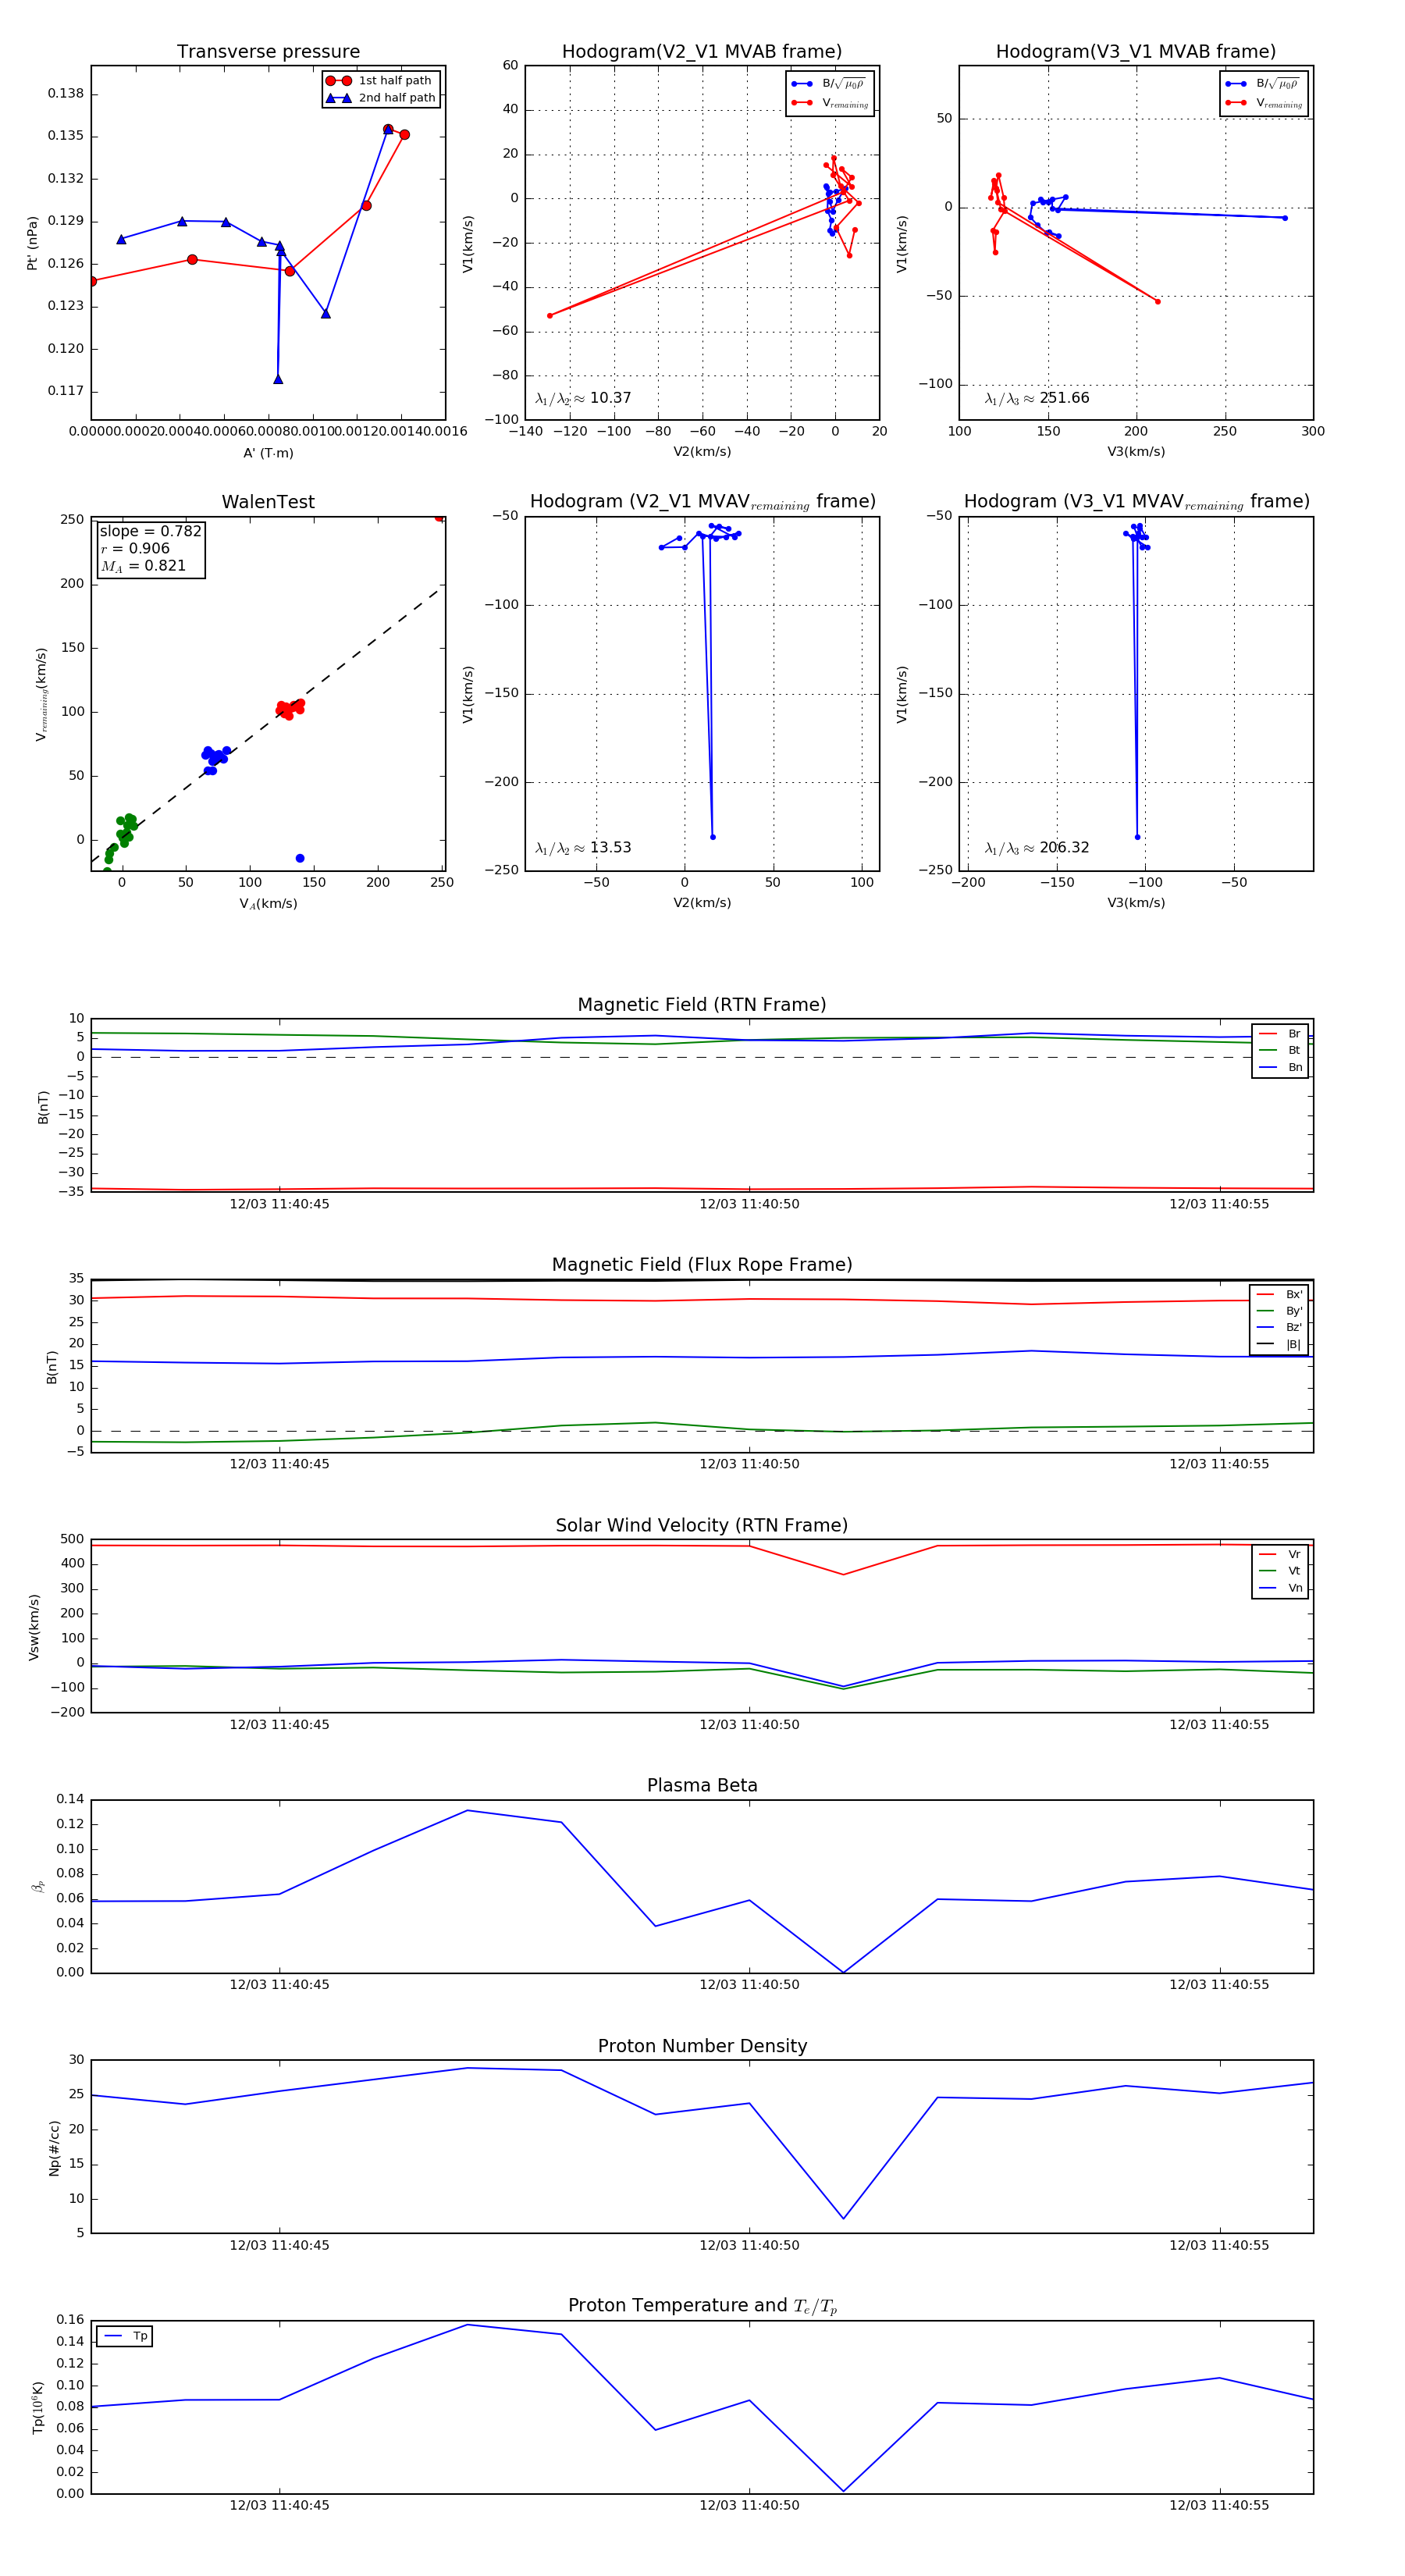Screen dimensions: 1405x2576
Task: Click the 'Plasma Beta' plot title
Action: pos(702,1786)
